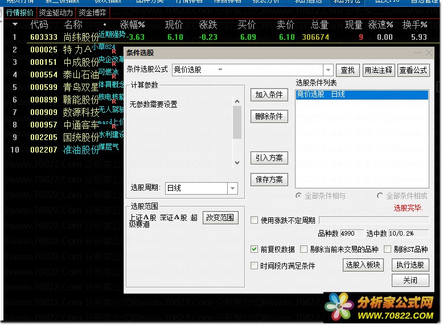443x325 pixels.
Task: Click the 加入条件 button
Action: (269, 94)
